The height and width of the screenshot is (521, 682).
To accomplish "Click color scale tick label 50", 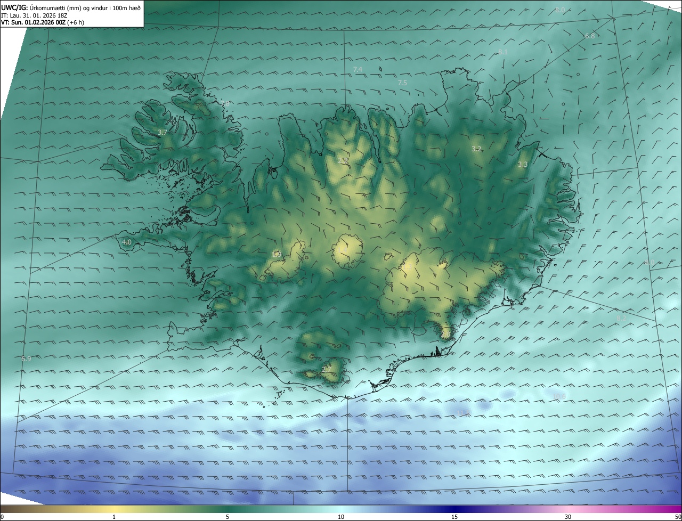I will tap(678, 517).
